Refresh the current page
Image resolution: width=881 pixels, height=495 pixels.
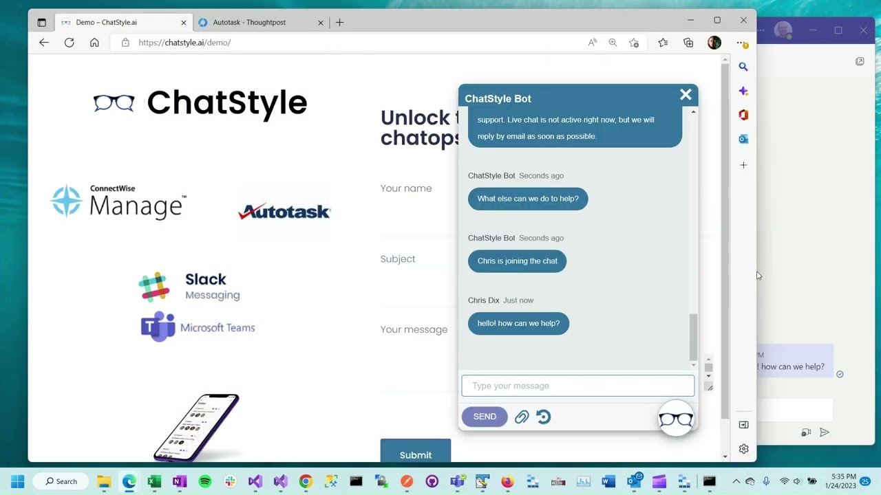point(69,43)
